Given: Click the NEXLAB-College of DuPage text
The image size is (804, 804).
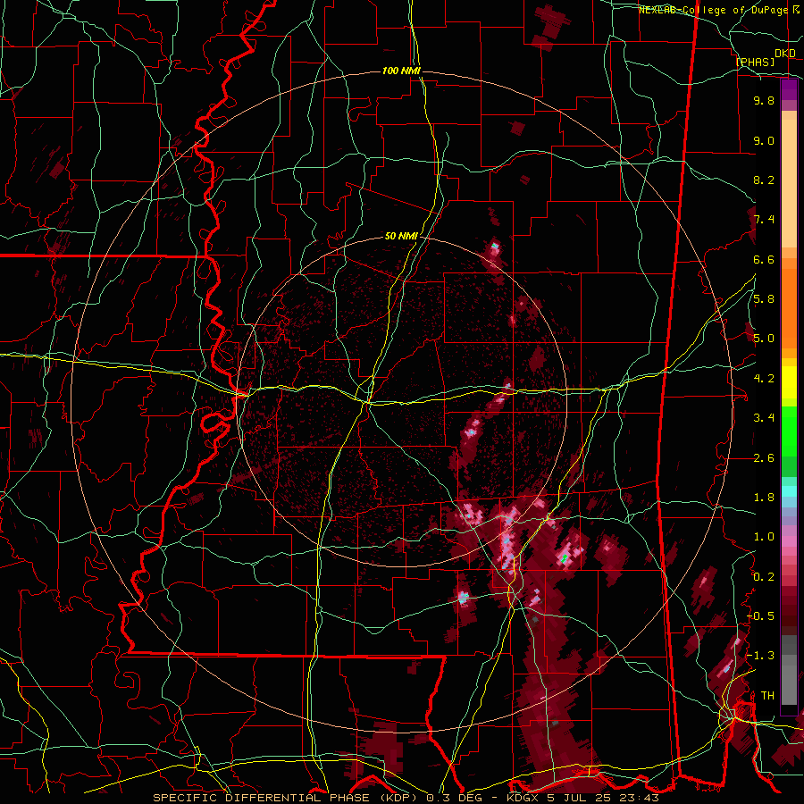Looking at the screenshot, I should [716, 10].
